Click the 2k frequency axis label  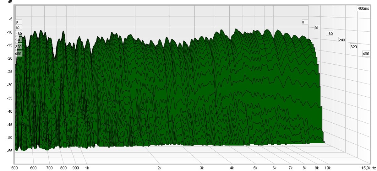tap(159, 168)
